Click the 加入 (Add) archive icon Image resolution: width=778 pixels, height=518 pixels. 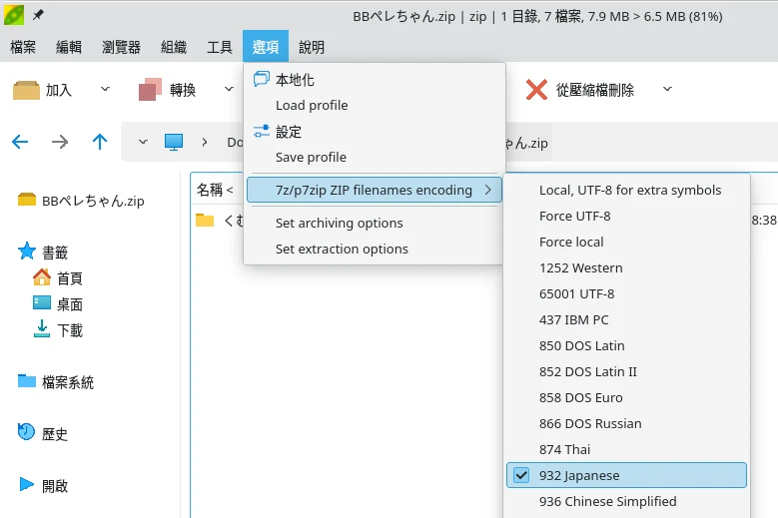tap(27, 90)
